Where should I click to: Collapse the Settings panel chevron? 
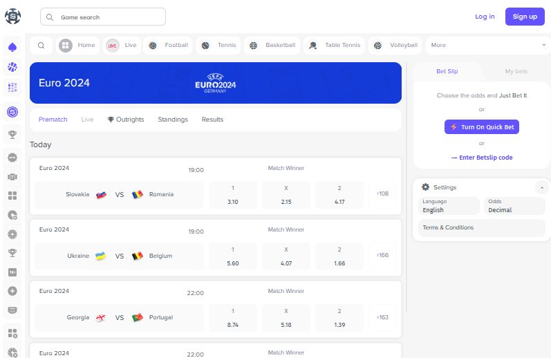click(x=541, y=187)
